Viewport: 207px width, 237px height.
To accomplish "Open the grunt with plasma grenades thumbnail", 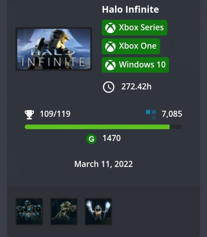I will [98, 212].
